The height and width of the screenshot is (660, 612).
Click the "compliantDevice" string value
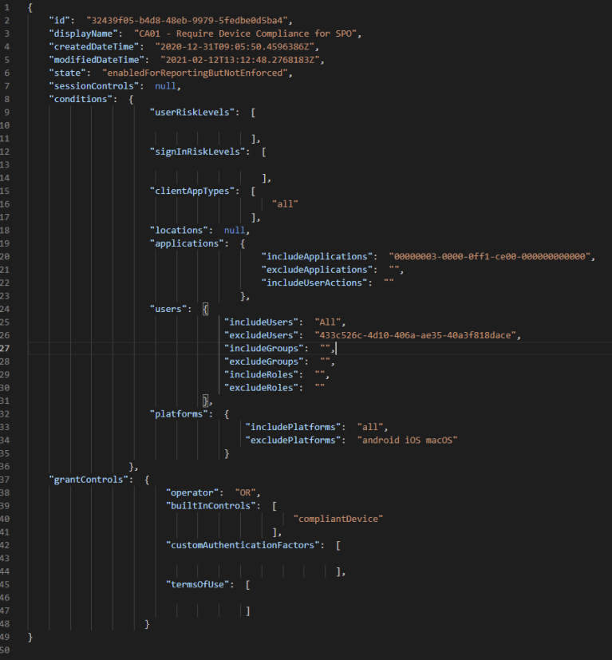point(338,519)
